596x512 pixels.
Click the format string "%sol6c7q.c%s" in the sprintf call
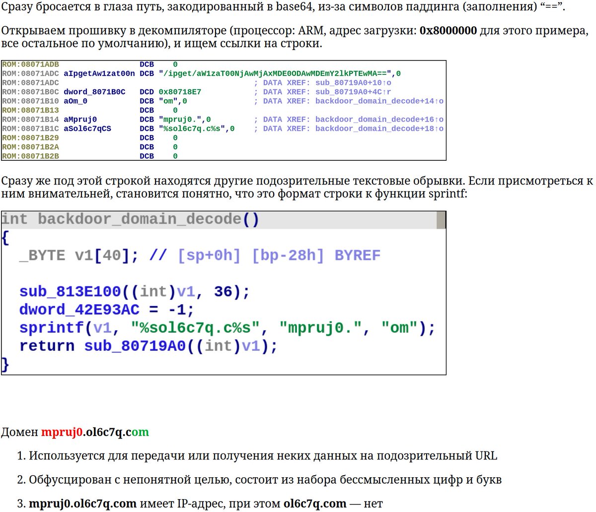click(x=196, y=328)
